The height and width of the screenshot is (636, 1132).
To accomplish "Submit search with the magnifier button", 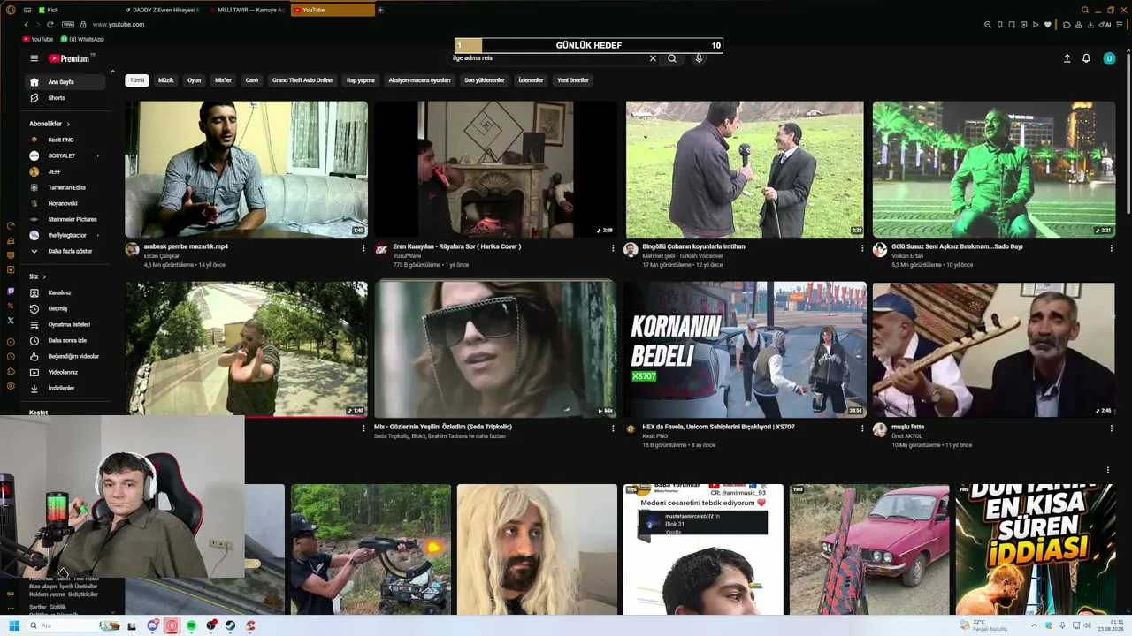I will pos(672,58).
